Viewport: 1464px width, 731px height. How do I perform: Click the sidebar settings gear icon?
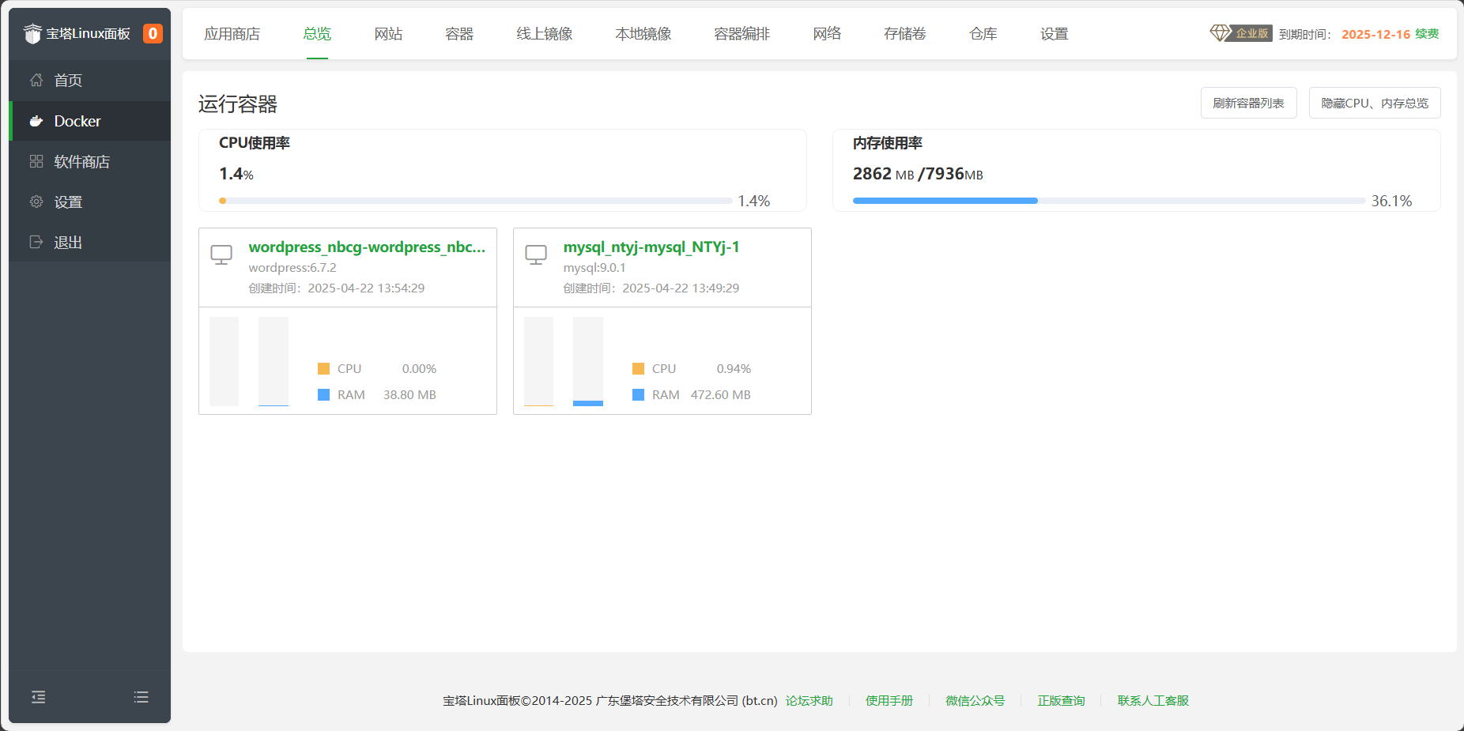[x=36, y=202]
